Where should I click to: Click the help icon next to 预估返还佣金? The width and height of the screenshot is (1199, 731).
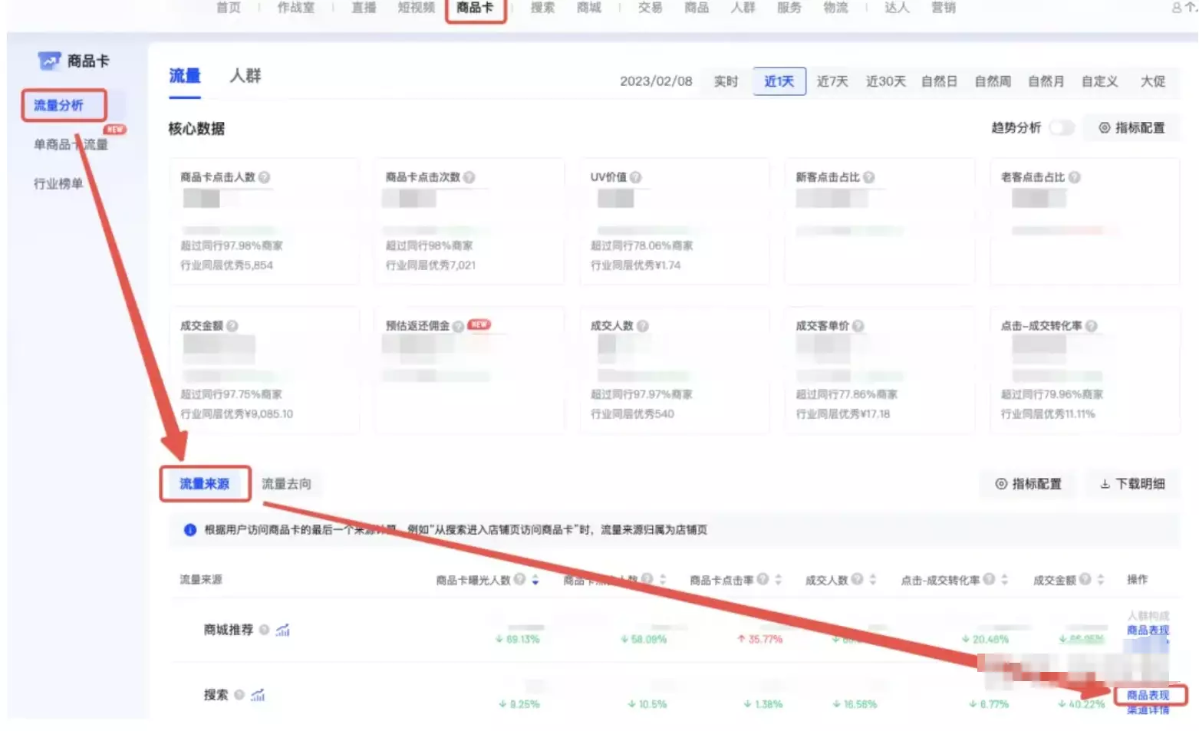pos(458,326)
